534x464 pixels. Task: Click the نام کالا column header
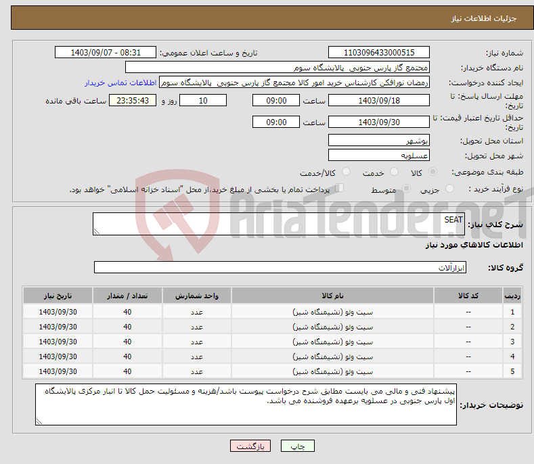[332, 296]
